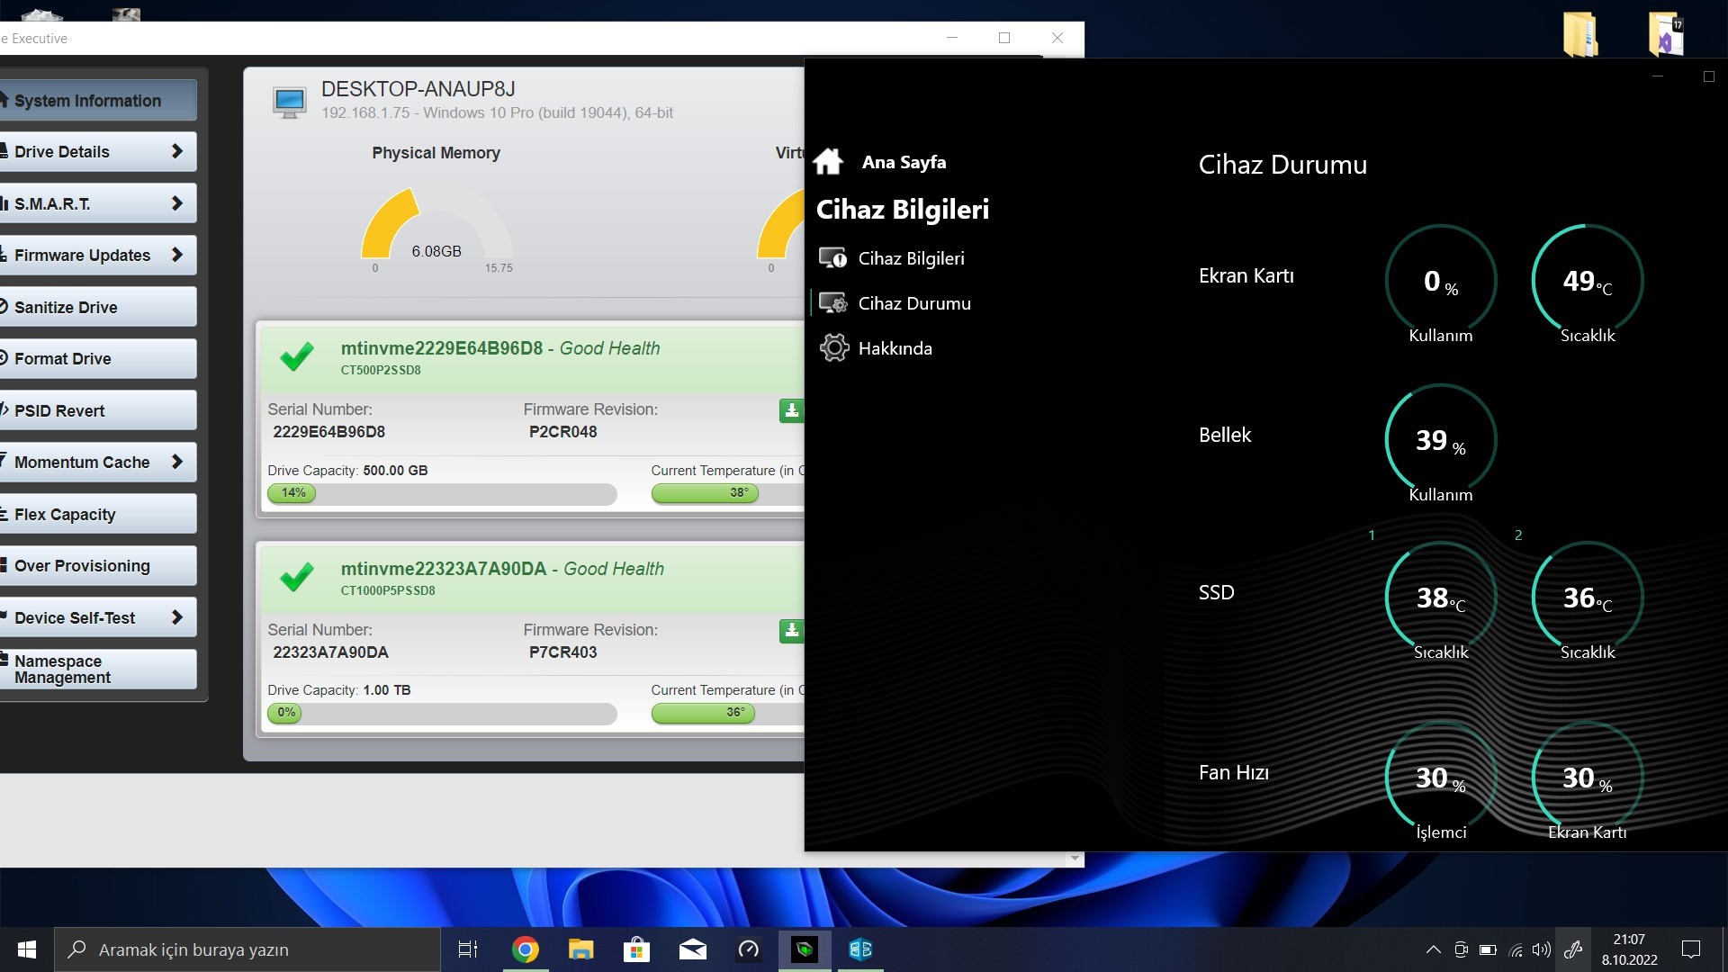Click green check mark of mtinvme2229E64B96D8

click(297, 356)
